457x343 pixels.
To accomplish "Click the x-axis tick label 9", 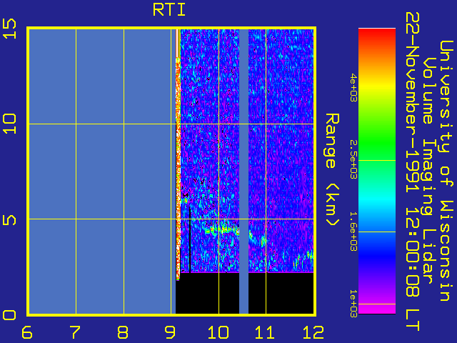I will [x=170, y=332].
